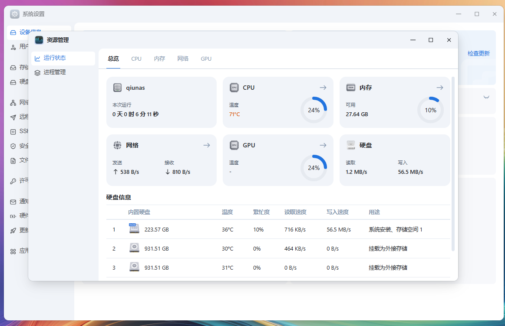This screenshot has height=326, width=505.
Task: Click the vertical scrollbar in resource panel
Action: point(453,165)
